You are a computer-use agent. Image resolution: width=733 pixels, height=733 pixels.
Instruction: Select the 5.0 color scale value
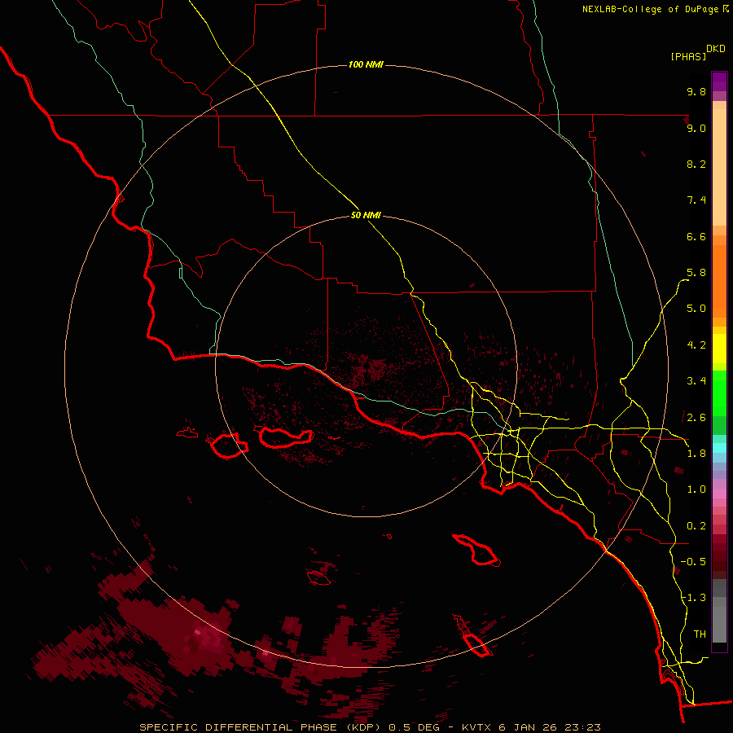click(696, 309)
